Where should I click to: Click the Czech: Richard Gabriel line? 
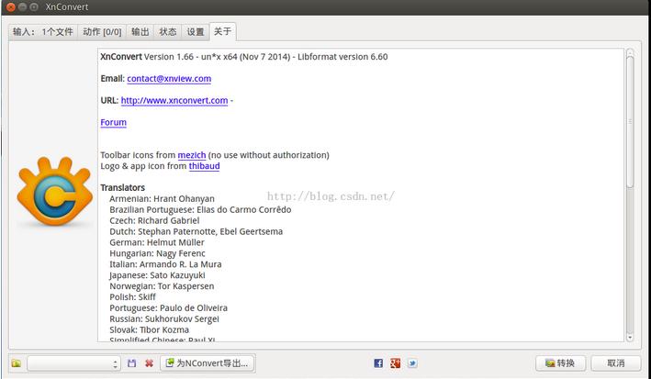pos(154,220)
